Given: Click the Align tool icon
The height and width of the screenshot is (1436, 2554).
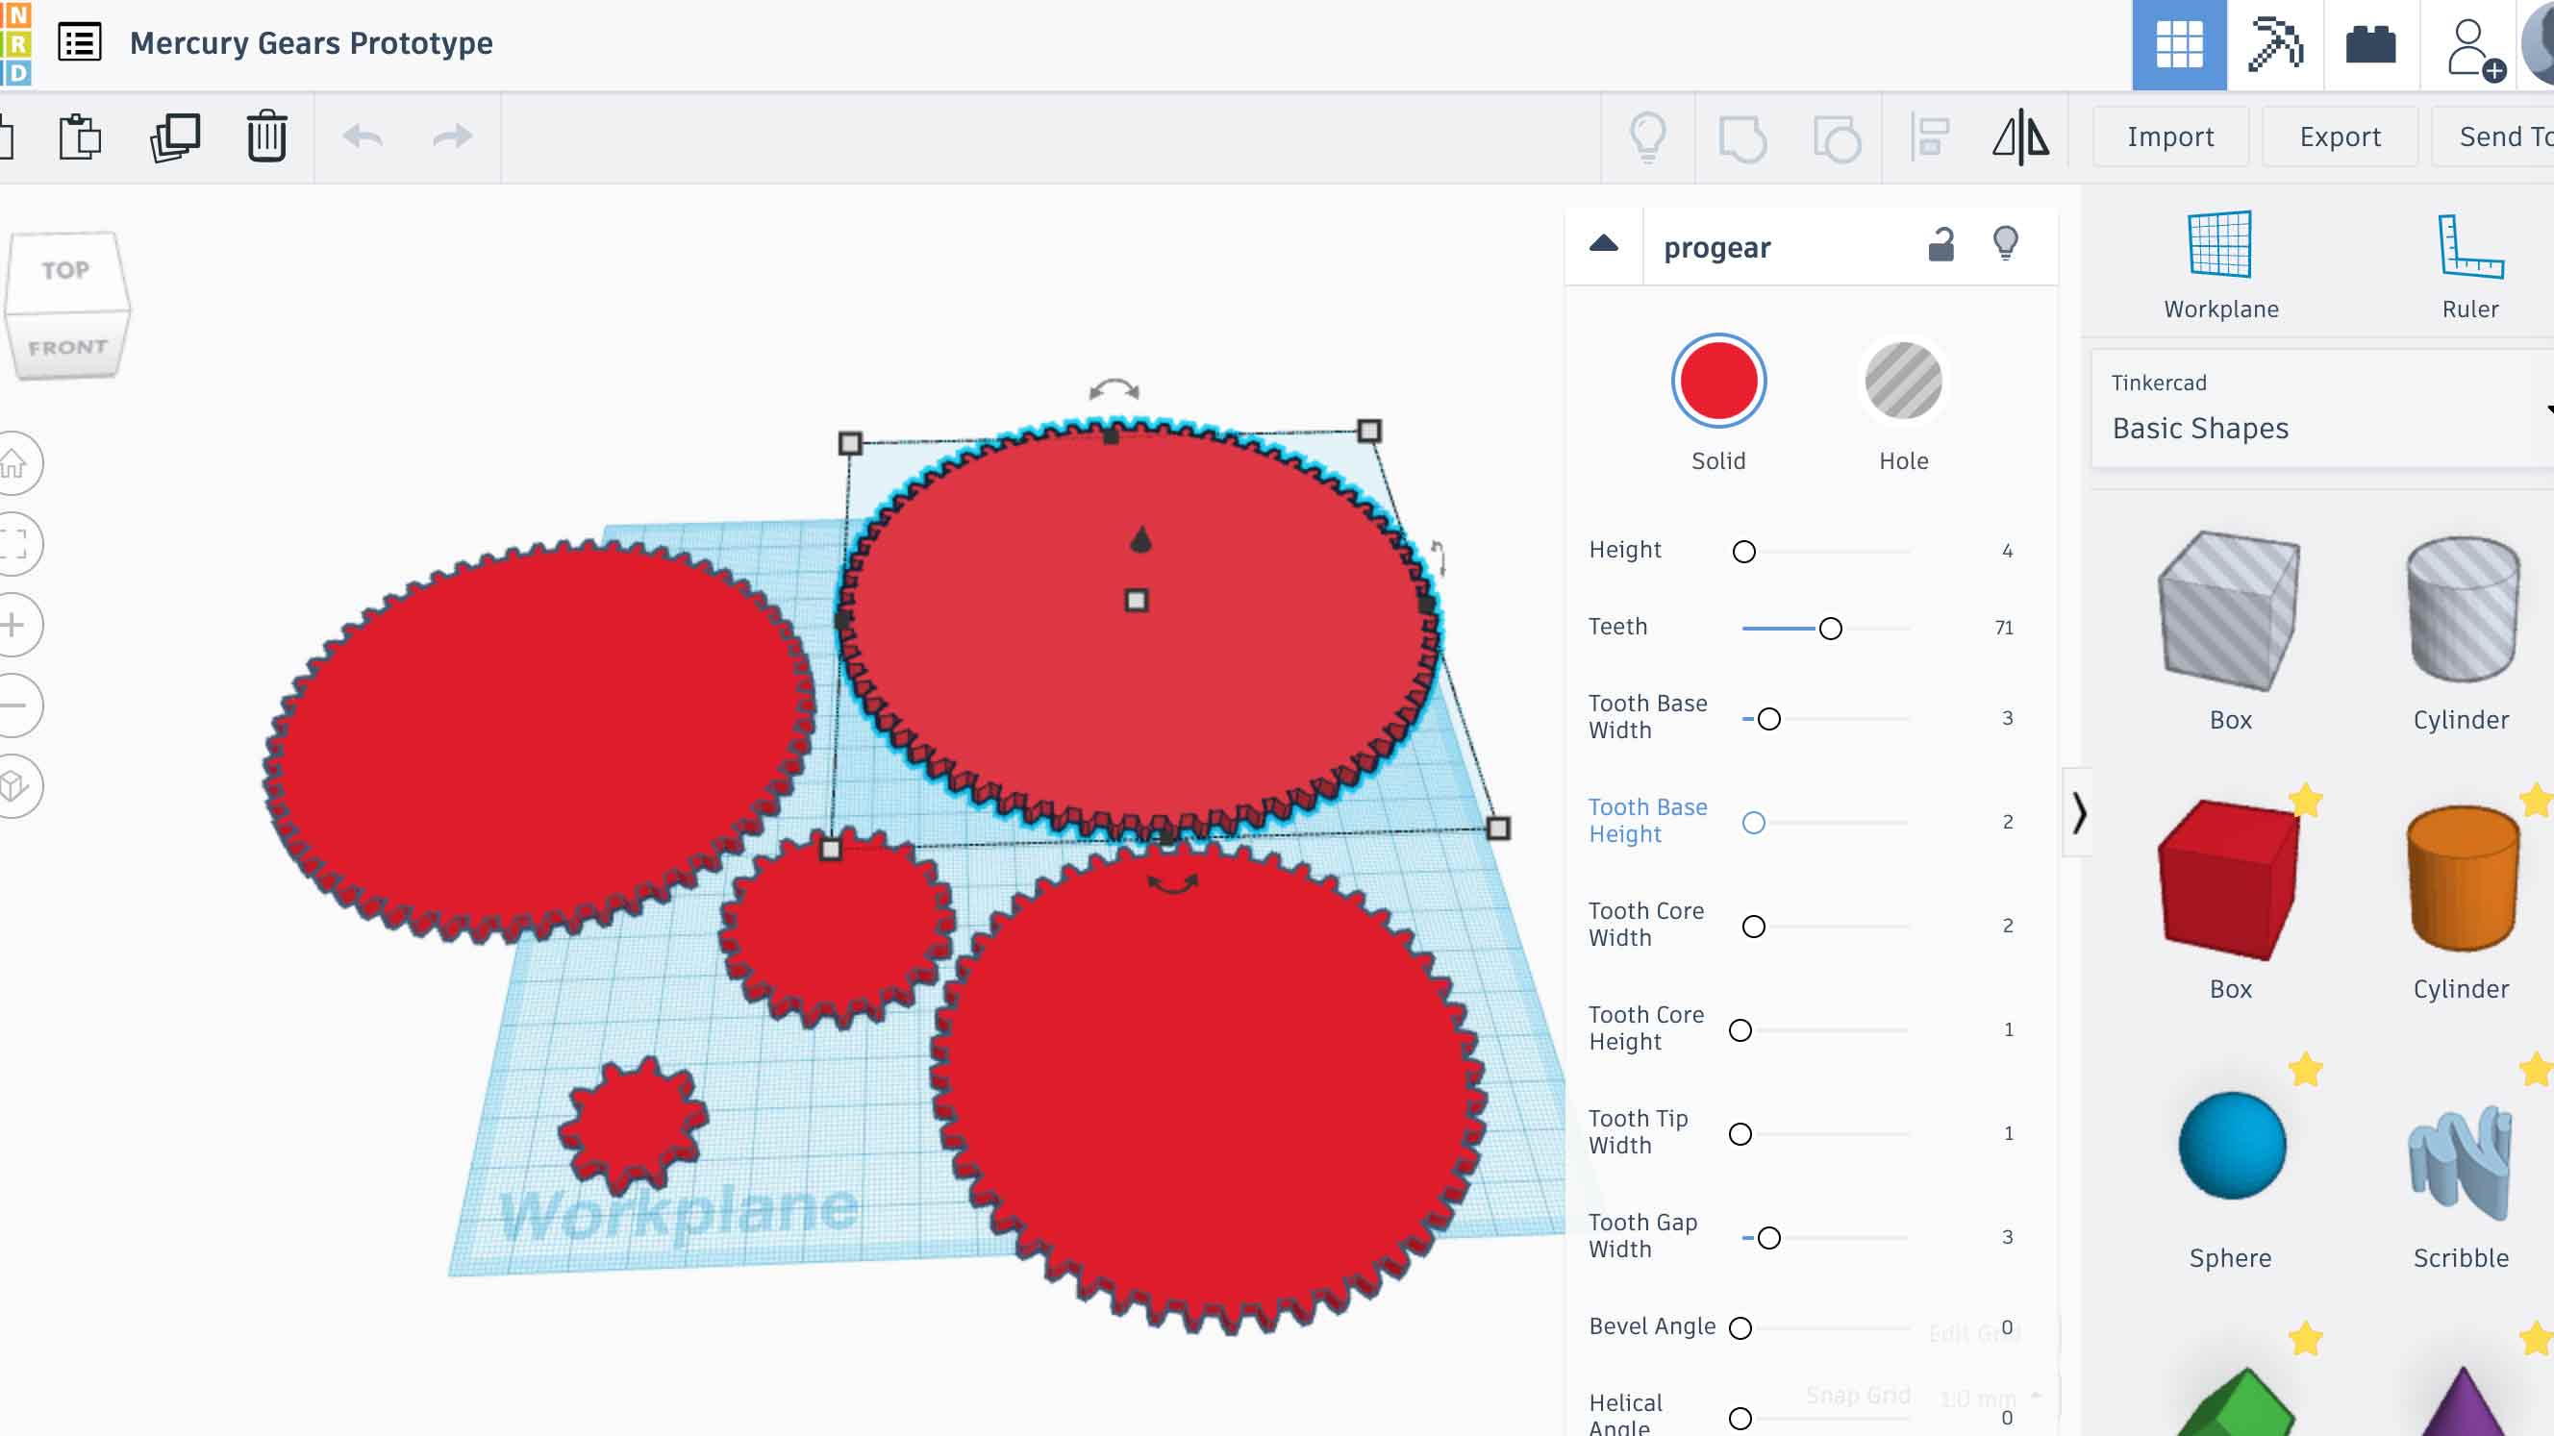Looking at the screenshot, I should pos(1928,136).
